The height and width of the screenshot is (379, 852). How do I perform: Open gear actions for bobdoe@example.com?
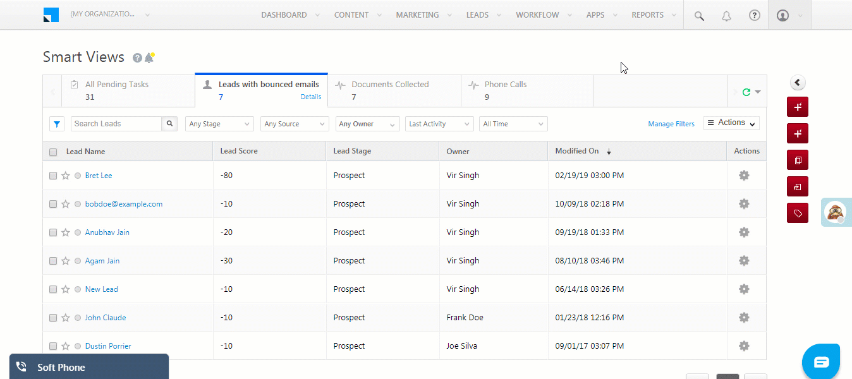(744, 204)
